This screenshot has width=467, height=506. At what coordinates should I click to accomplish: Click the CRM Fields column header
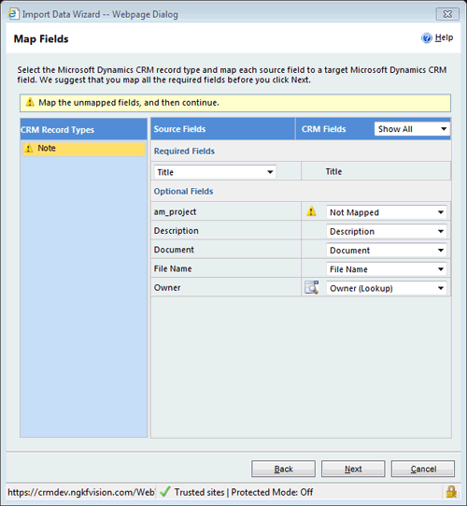(x=323, y=129)
